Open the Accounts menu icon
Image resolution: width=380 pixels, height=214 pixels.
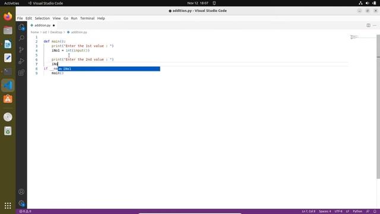click(x=21, y=191)
